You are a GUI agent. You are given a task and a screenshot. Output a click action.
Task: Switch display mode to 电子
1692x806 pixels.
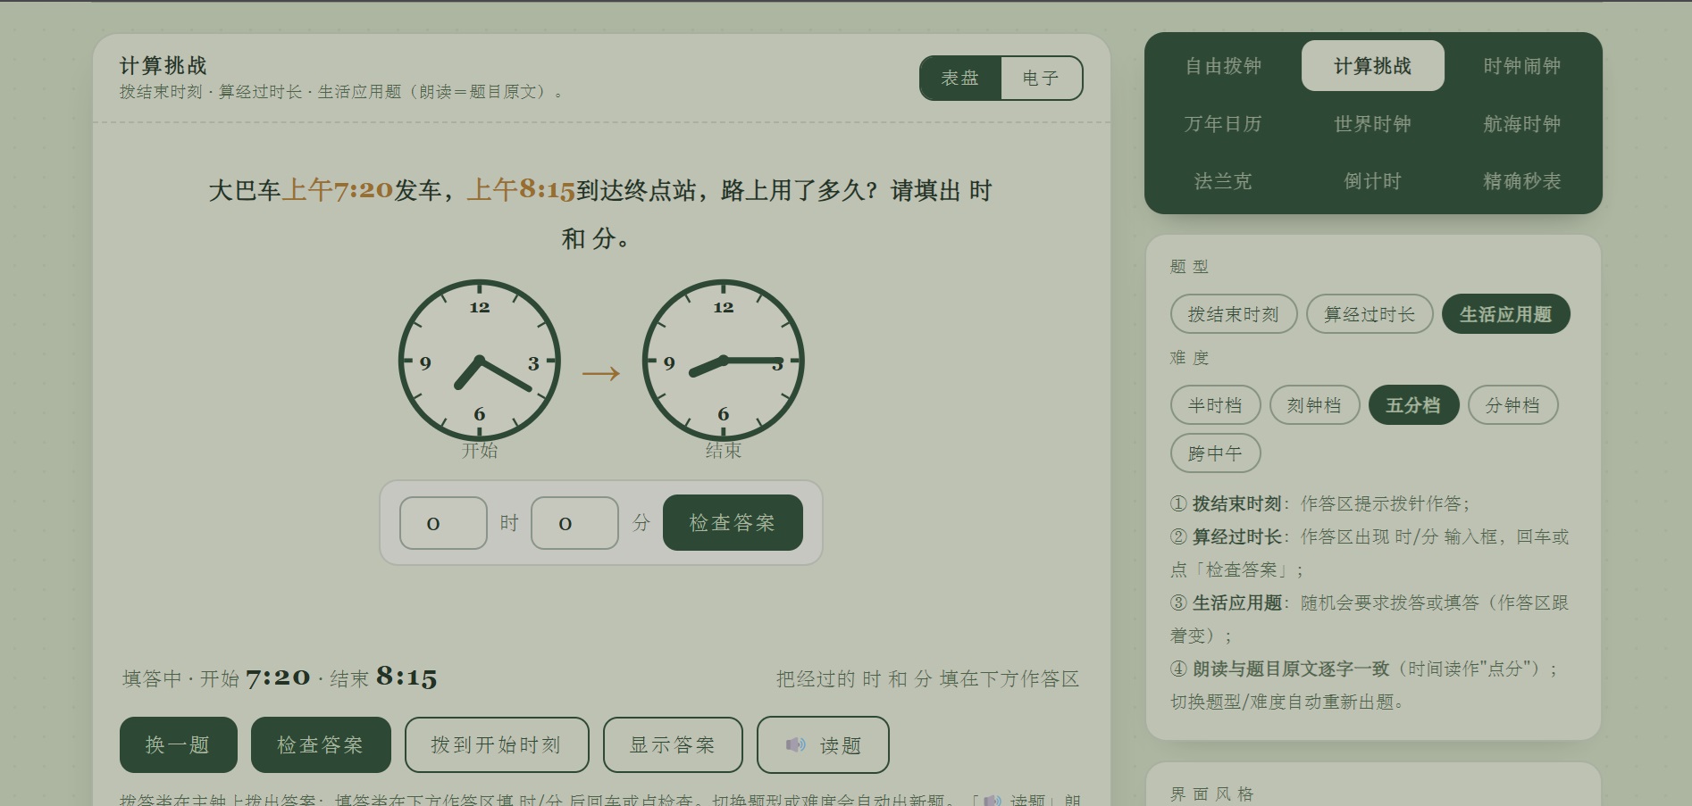(x=1041, y=79)
